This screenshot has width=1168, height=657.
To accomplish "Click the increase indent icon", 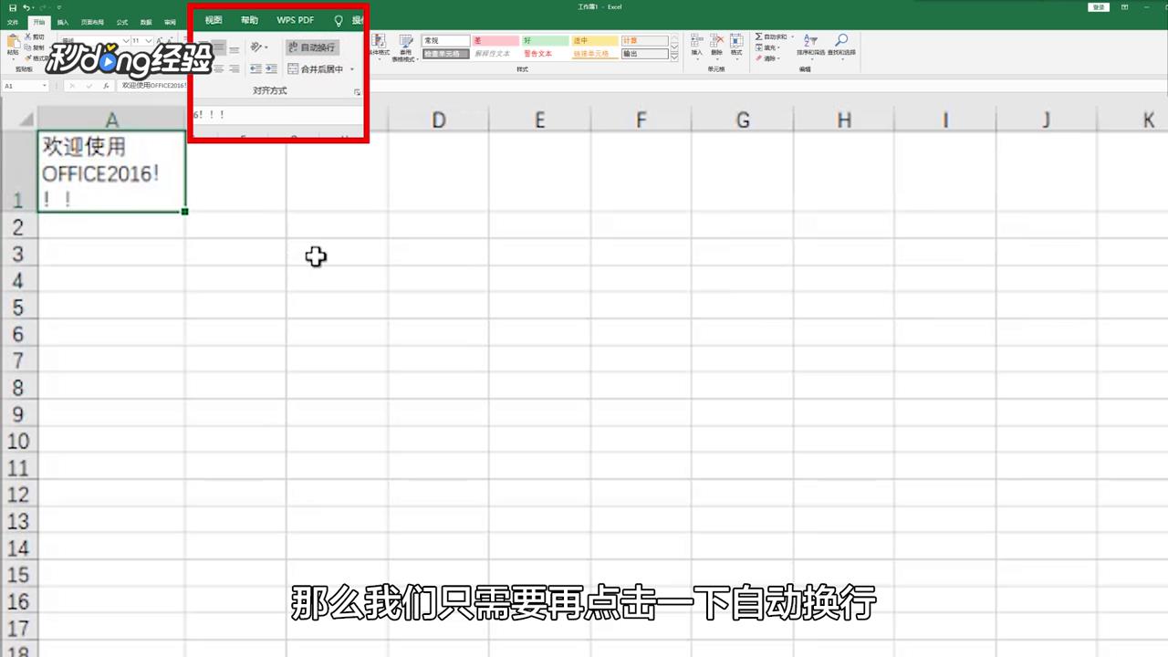I will pos(271,69).
